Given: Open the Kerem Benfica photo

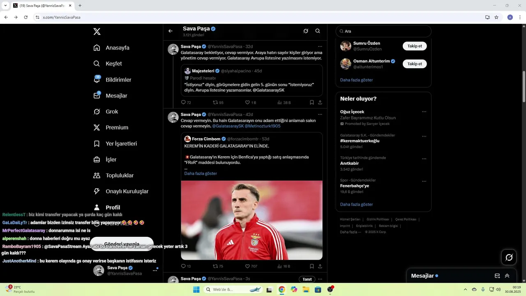Looking at the screenshot, I should click(251, 220).
